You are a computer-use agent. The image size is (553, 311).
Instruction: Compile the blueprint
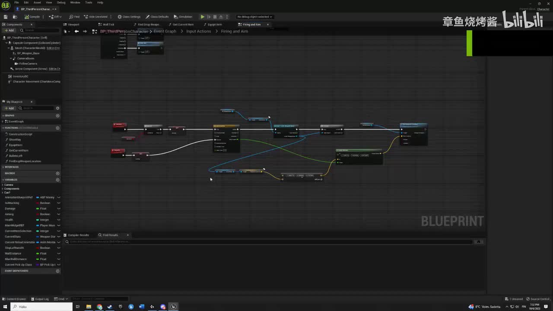click(x=32, y=17)
